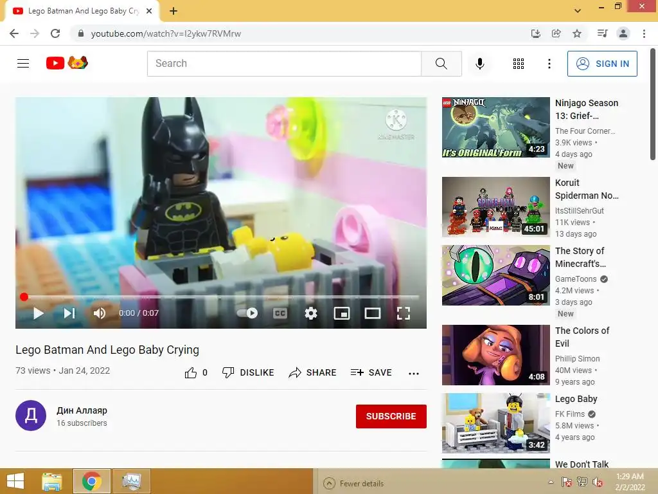Install app via address bar download icon
Viewport: 658px width, 494px height.
535,33
